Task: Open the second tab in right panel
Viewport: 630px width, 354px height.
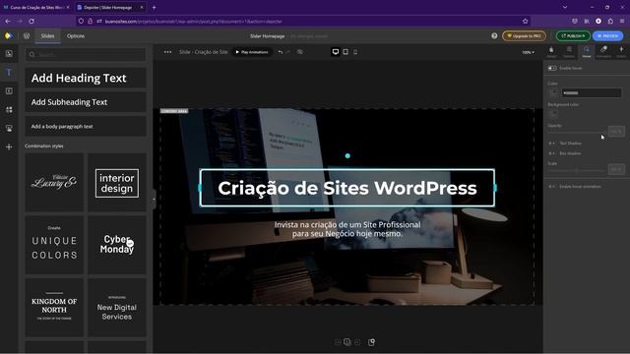Action: tap(569, 51)
